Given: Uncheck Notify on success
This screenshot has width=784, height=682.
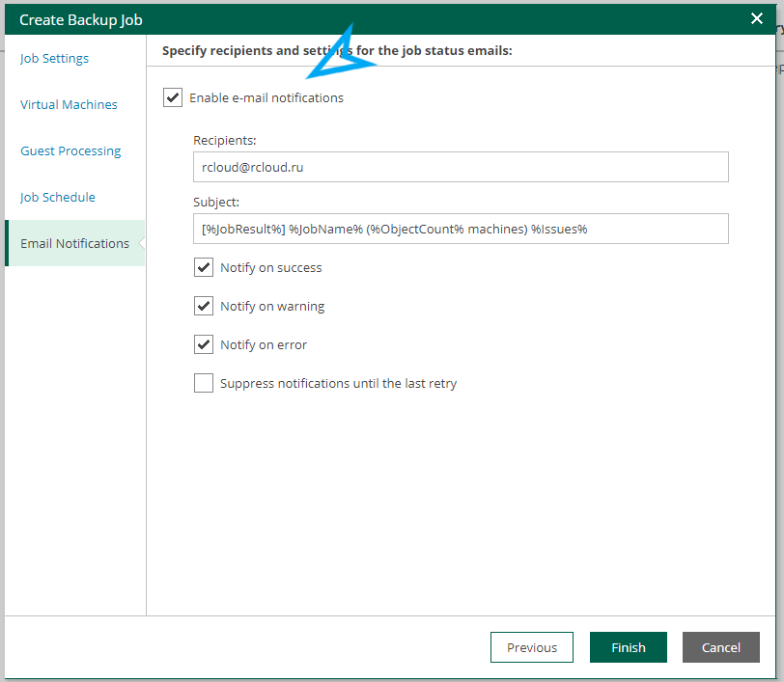Looking at the screenshot, I should point(204,267).
